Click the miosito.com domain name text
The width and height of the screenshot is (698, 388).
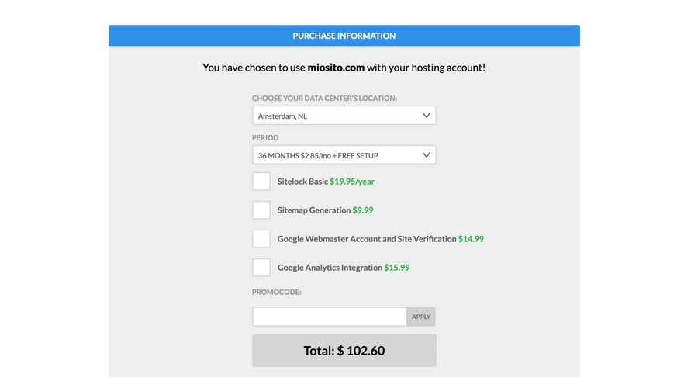336,68
